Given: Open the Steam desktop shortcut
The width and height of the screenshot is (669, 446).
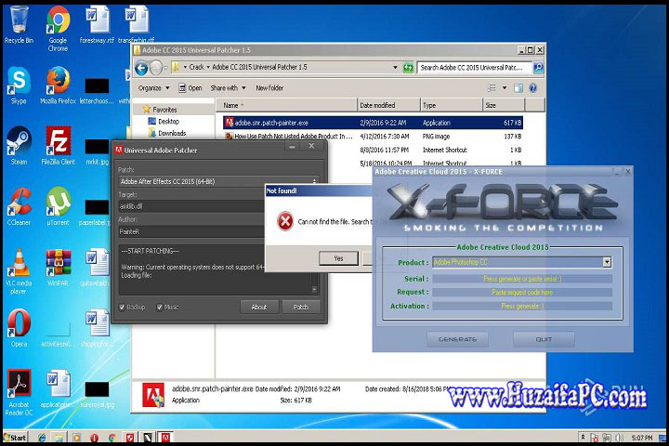Looking at the screenshot, I should tap(19, 146).
